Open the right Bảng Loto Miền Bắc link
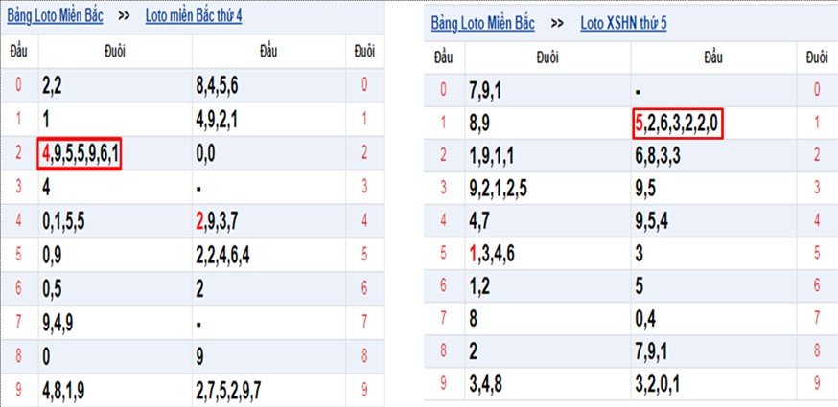The height and width of the screenshot is (407, 838). pos(482,24)
